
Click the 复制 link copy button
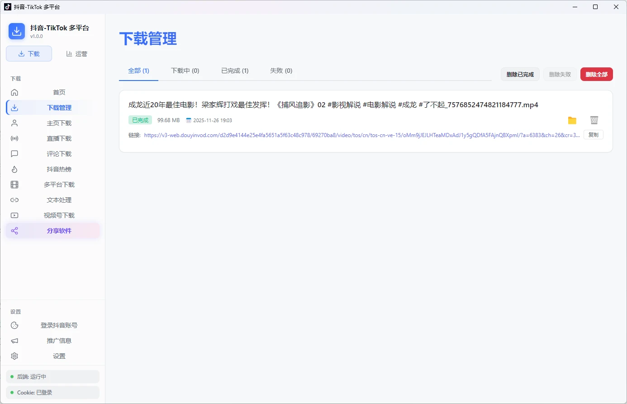(x=594, y=135)
